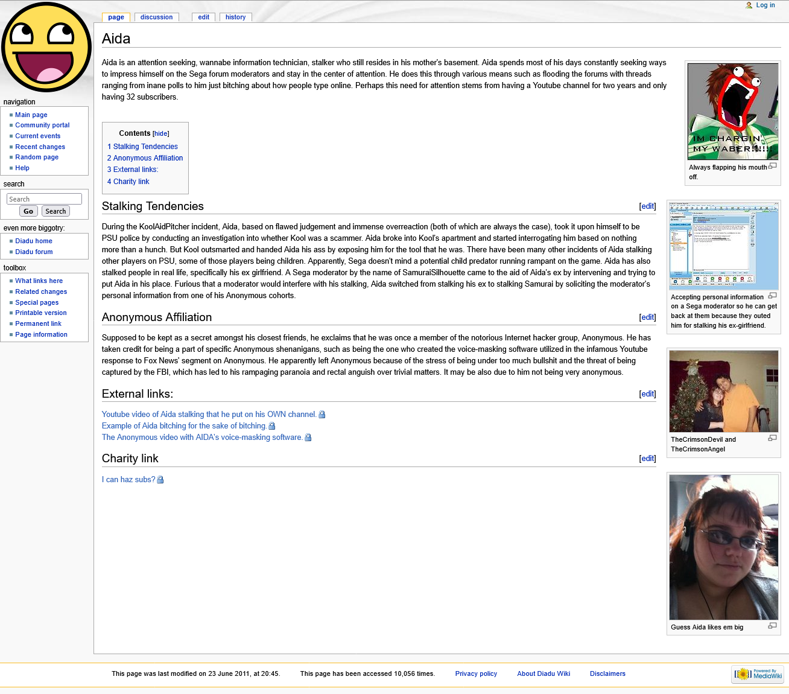
Task: Go to a Random page
Action: 37,158
